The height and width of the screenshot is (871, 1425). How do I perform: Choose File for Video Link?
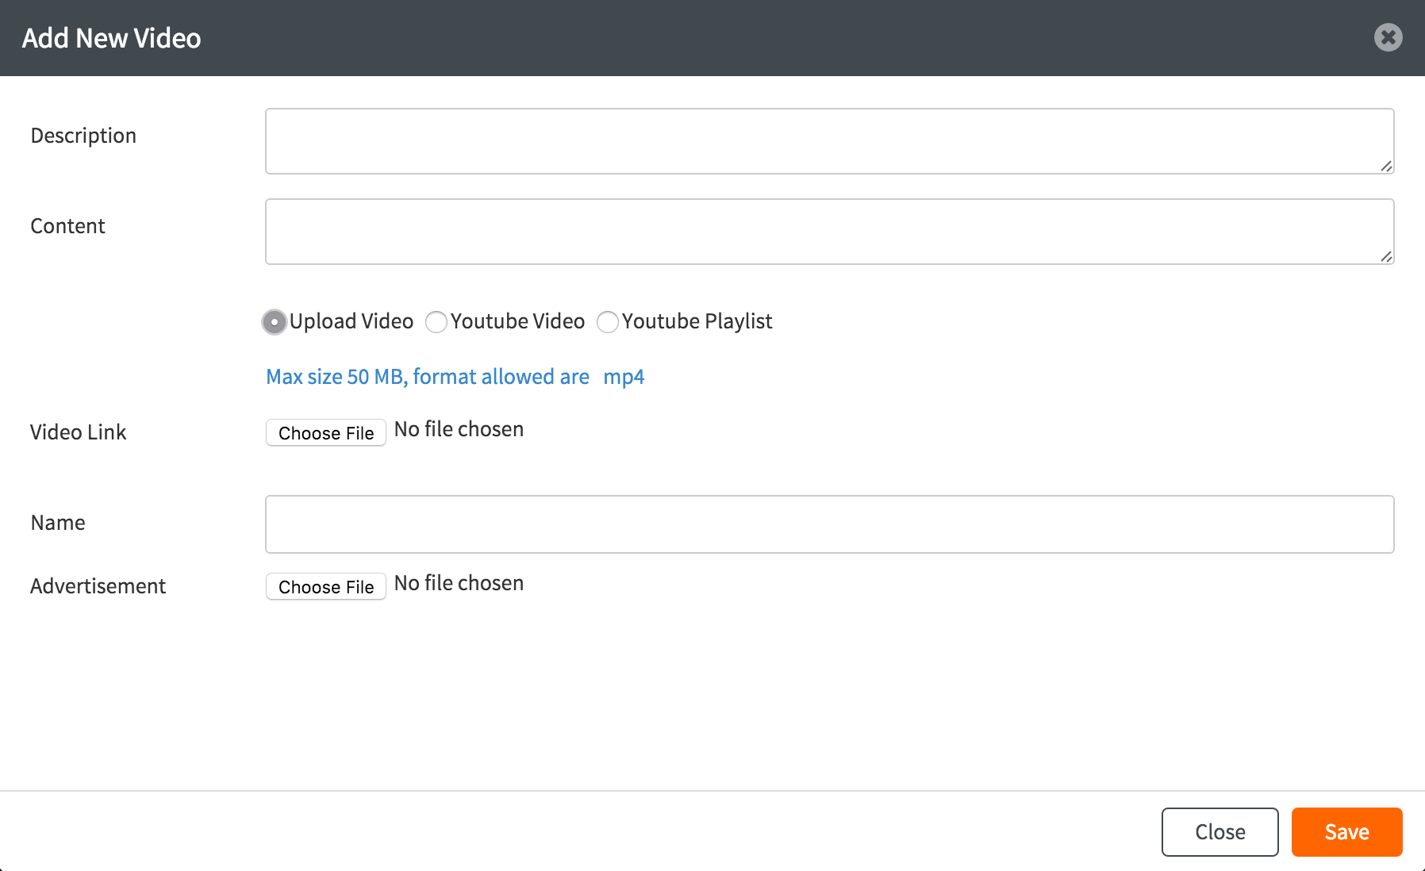coord(326,432)
